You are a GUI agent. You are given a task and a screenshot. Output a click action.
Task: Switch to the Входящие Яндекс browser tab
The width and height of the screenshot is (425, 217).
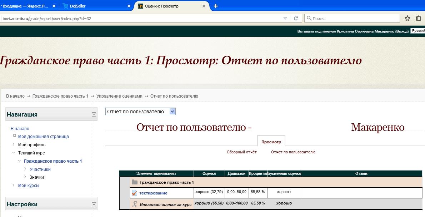[x=27, y=6]
